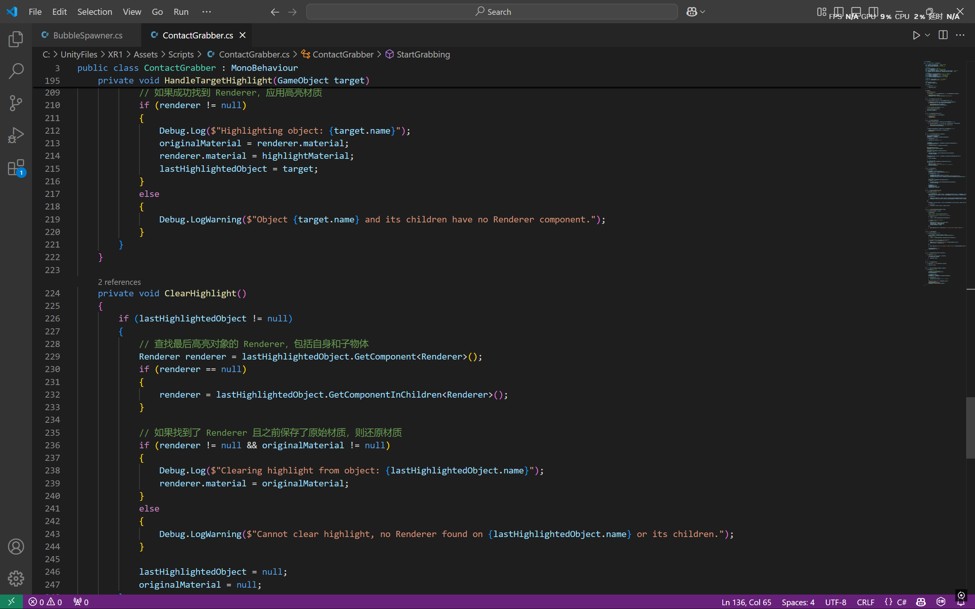
Task: Toggle the secondary side bar layout icon
Action: click(x=873, y=11)
